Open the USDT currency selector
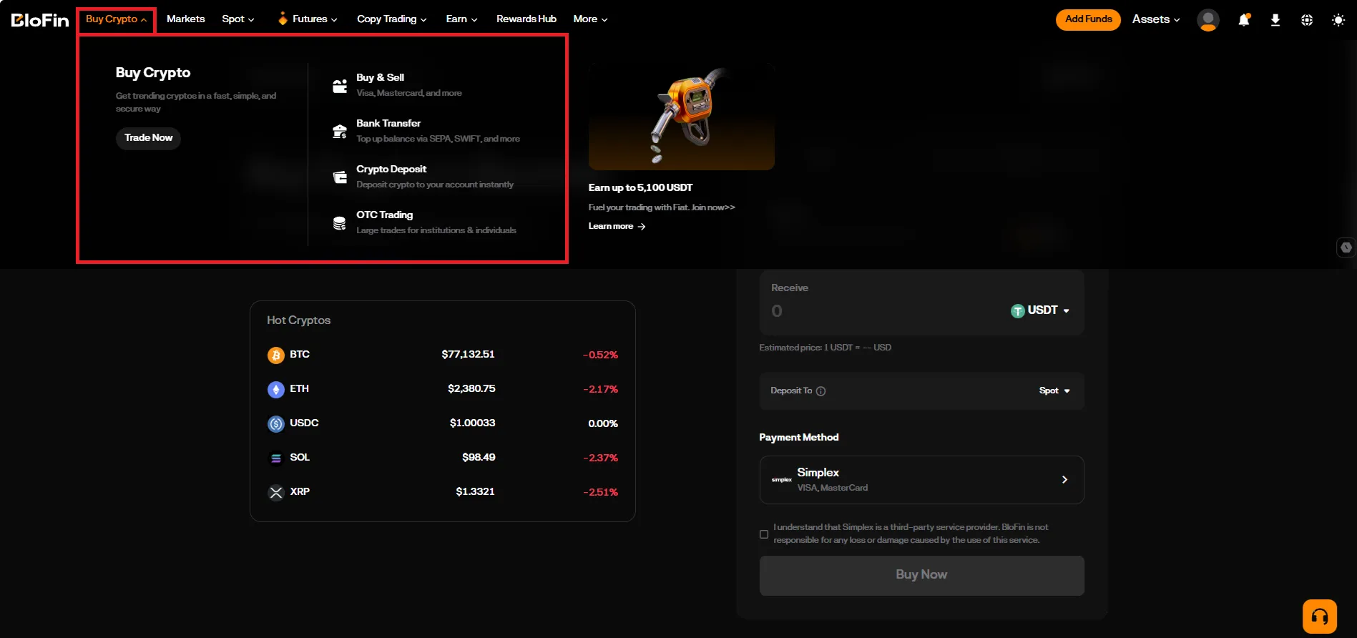Screen dimensions: 1357x638 pos(1040,310)
